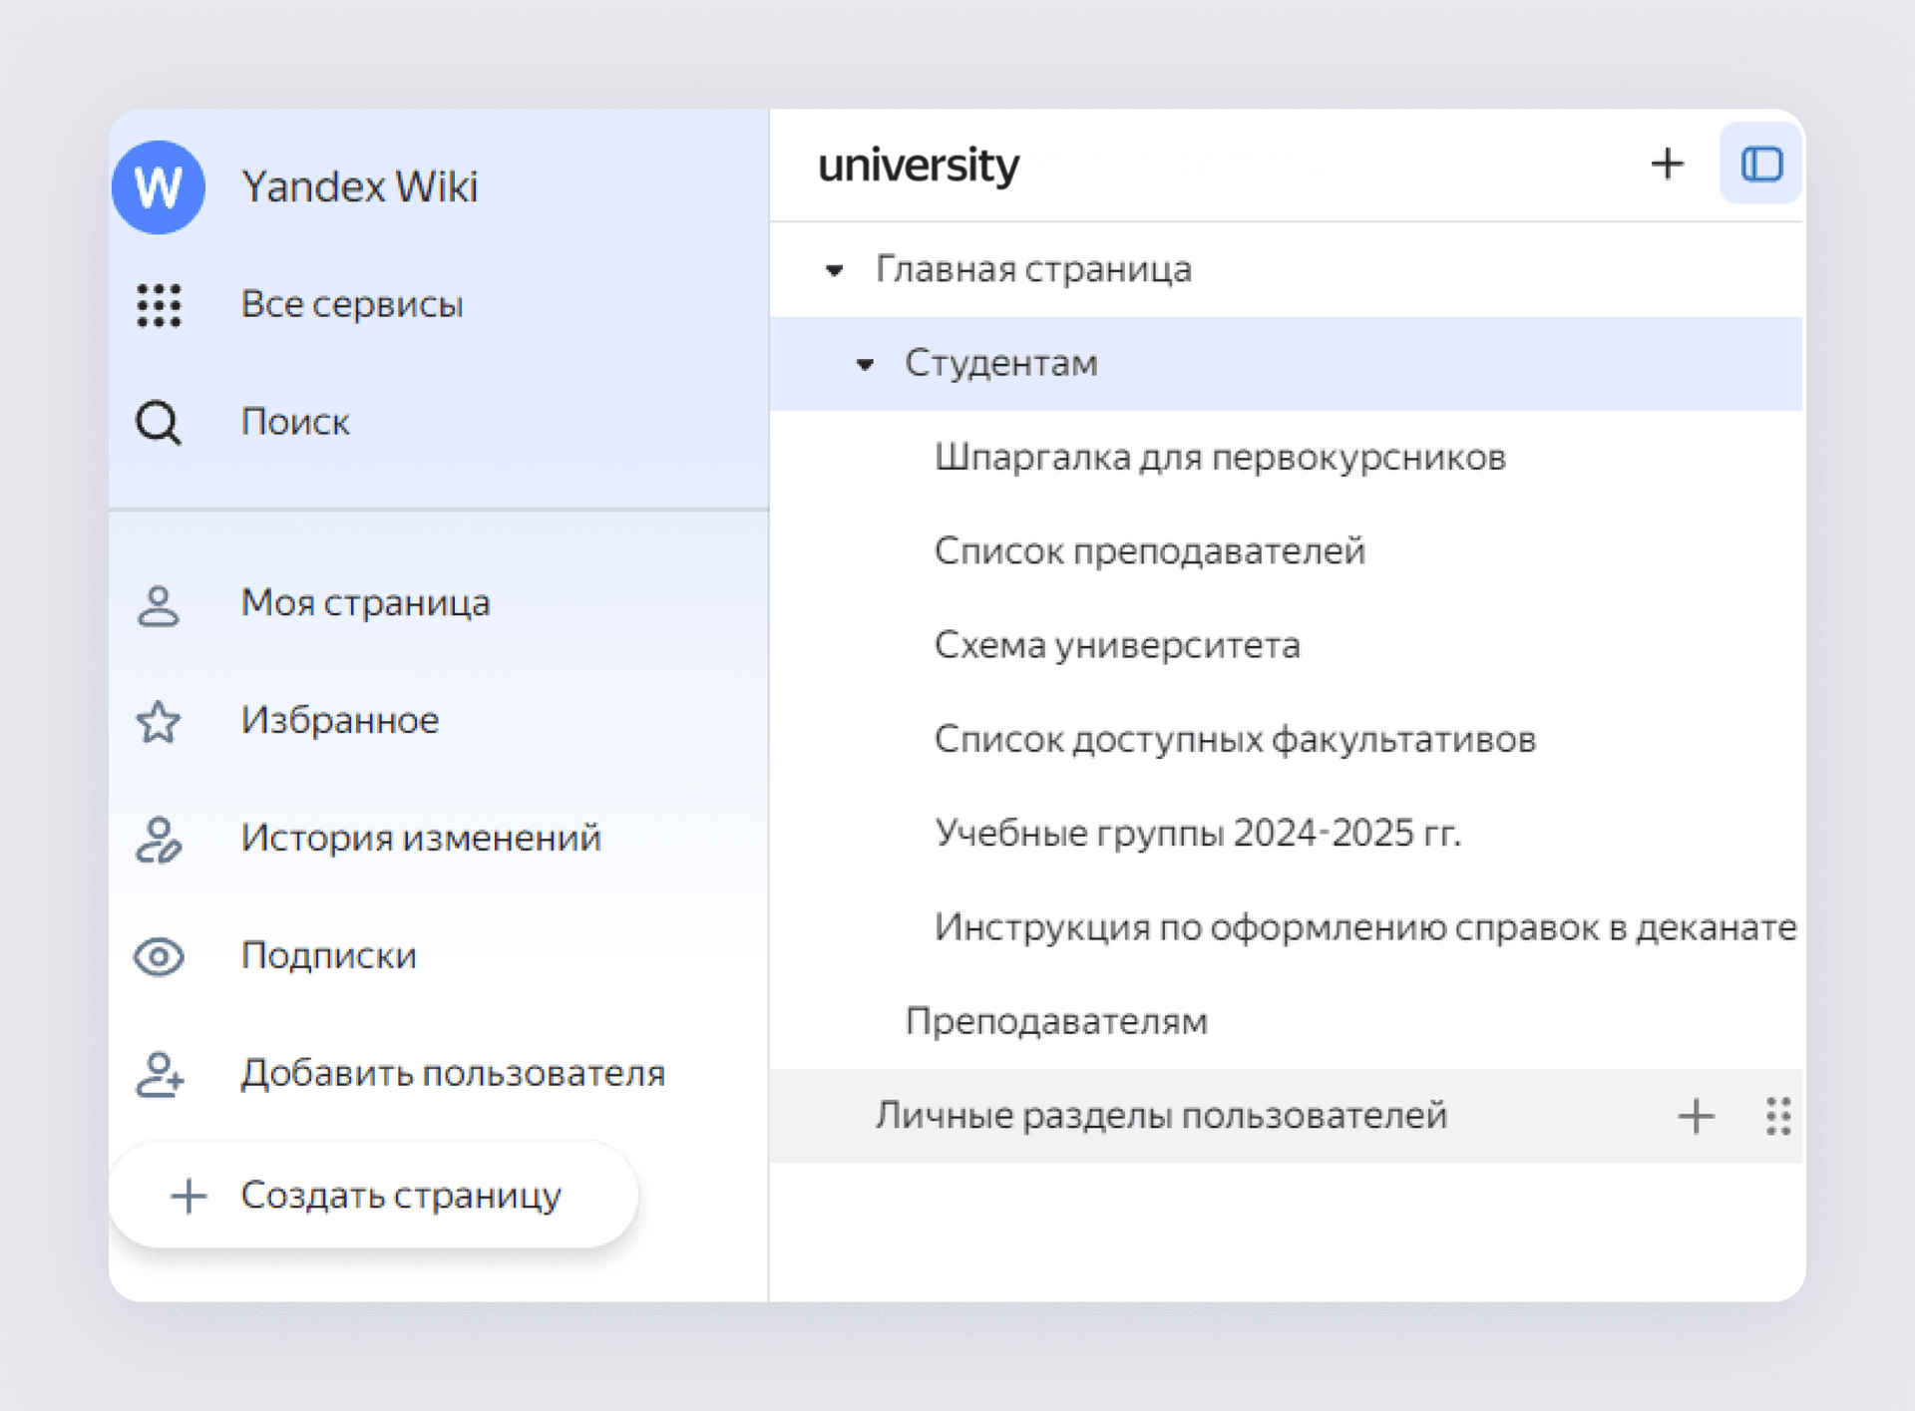Click the university heading
This screenshot has height=1411, width=1915.
919,165
